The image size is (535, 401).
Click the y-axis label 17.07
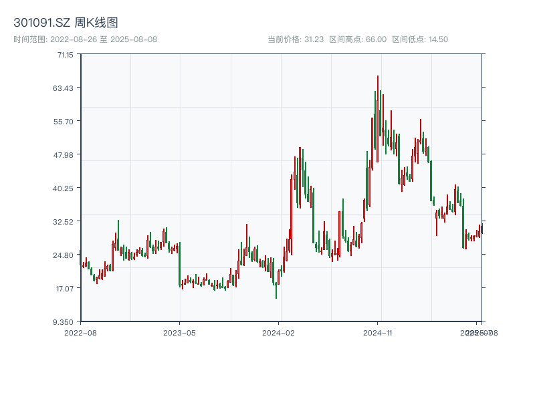tap(65, 289)
